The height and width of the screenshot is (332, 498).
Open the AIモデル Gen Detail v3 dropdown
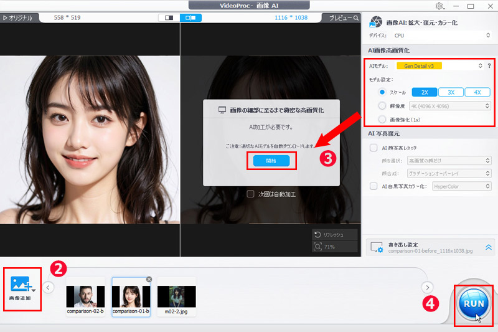[439, 66]
